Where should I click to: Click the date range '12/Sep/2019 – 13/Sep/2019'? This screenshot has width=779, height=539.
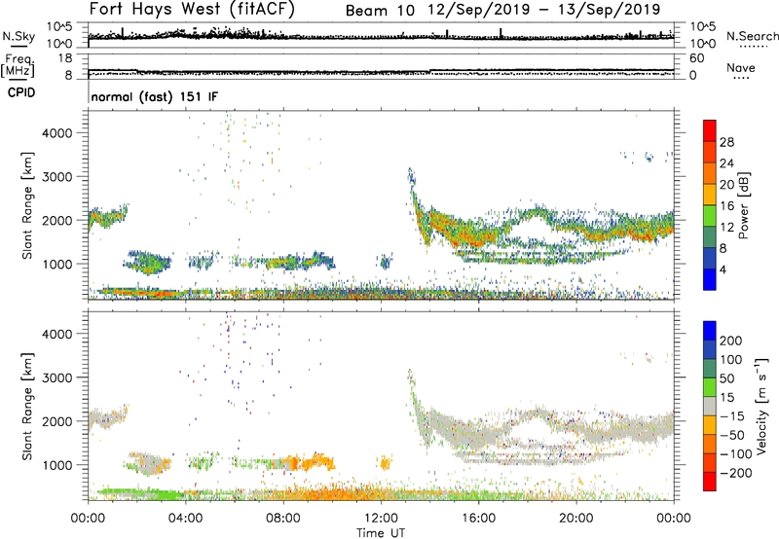tap(544, 10)
